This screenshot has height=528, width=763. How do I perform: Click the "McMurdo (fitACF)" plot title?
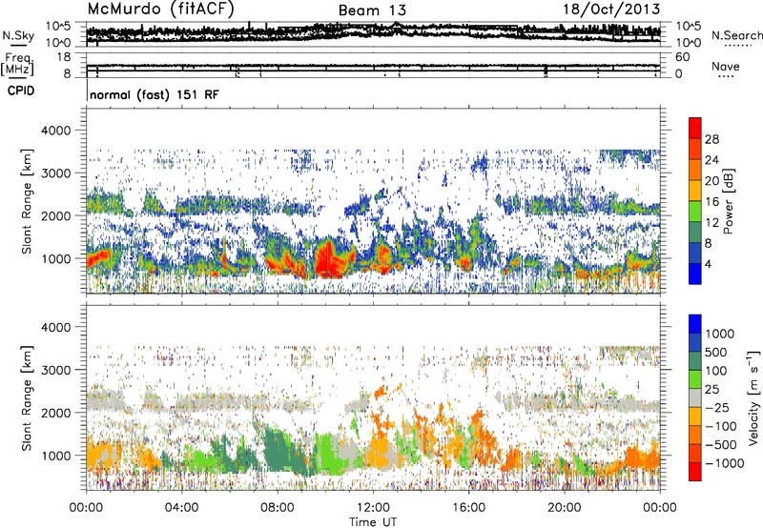click(x=160, y=9)
